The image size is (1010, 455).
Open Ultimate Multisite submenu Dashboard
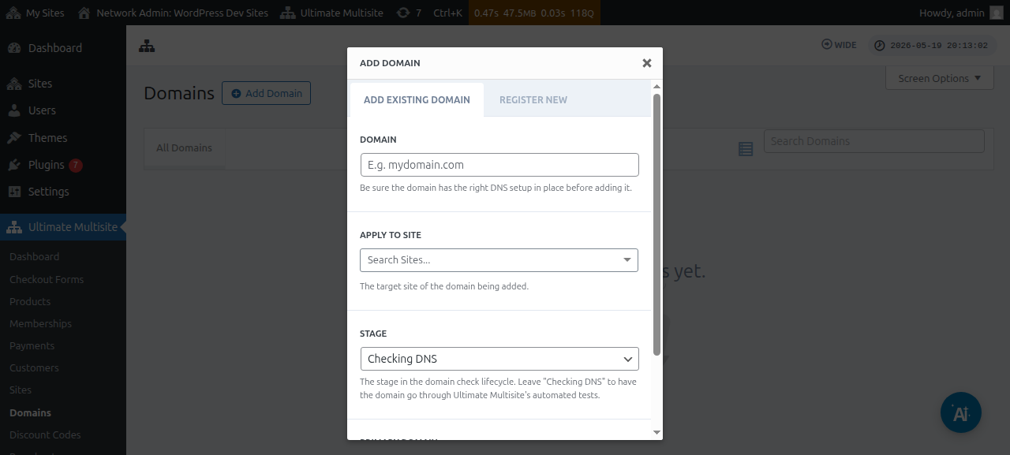tap(35, 257)
